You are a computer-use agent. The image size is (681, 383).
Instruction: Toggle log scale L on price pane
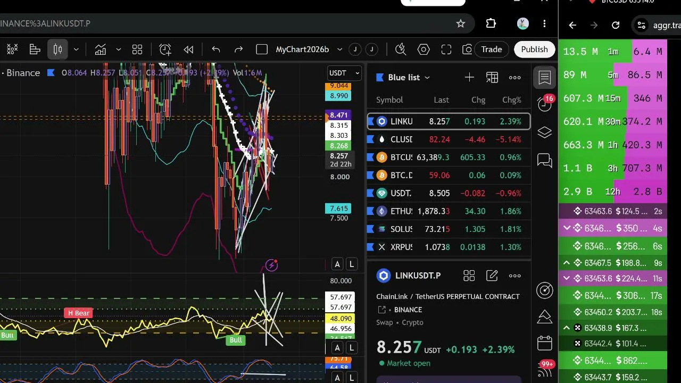tap(351, 264)
